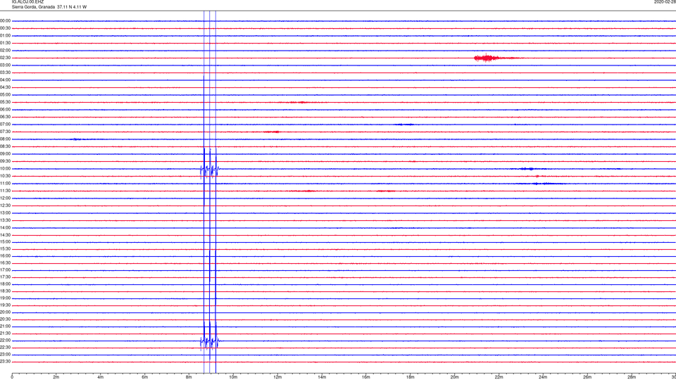This screenshot has height=380, width=676.
Task: Select the 23:00 trace time label
Action: click(x=5, y=354)
